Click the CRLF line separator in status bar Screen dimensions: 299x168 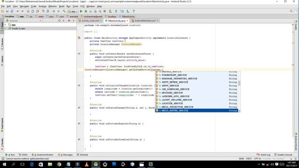pos(249,159)
